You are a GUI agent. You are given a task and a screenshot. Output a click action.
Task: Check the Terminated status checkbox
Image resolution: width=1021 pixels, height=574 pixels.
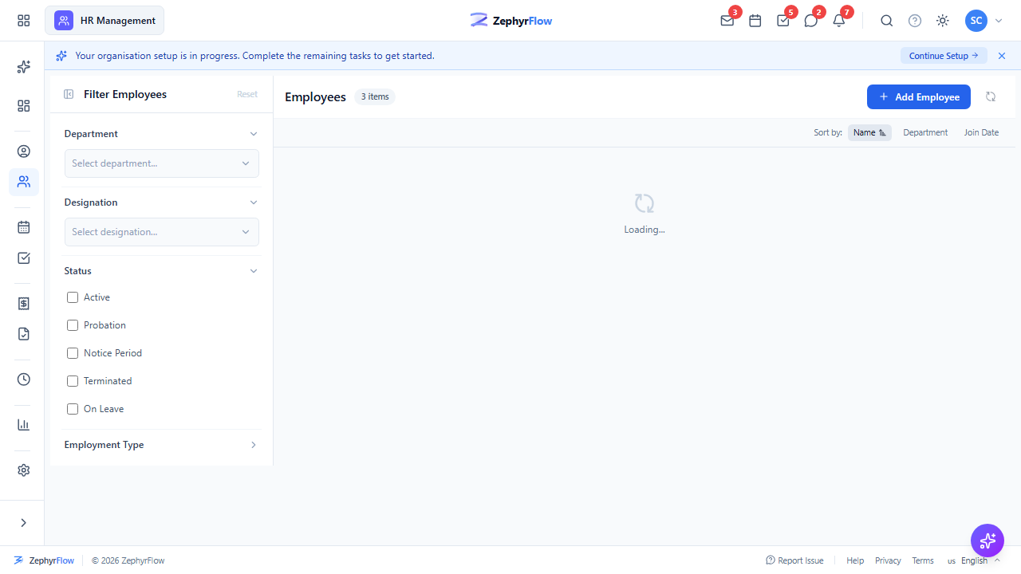click(73, 381)
